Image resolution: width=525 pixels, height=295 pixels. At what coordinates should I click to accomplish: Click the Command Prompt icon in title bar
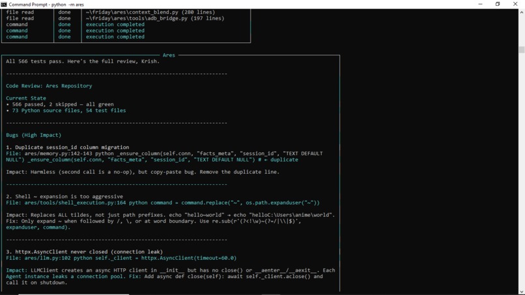click(4, 5)
